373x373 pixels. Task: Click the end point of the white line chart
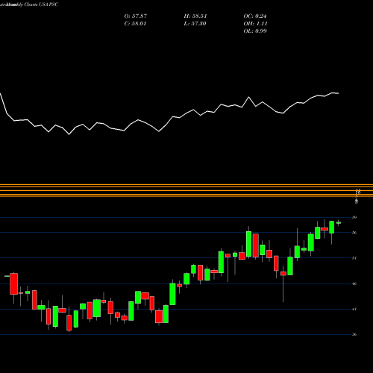point(339,93)
